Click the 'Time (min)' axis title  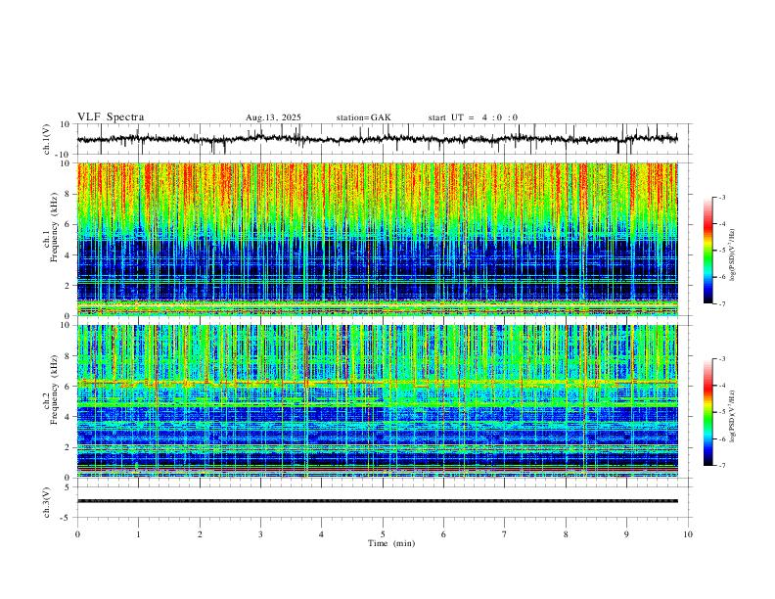click(391, 543)
